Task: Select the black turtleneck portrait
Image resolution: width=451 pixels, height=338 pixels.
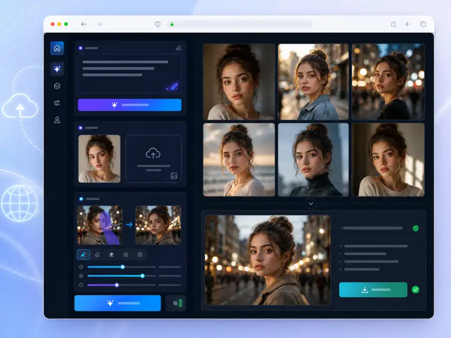Action: point(313,160)
